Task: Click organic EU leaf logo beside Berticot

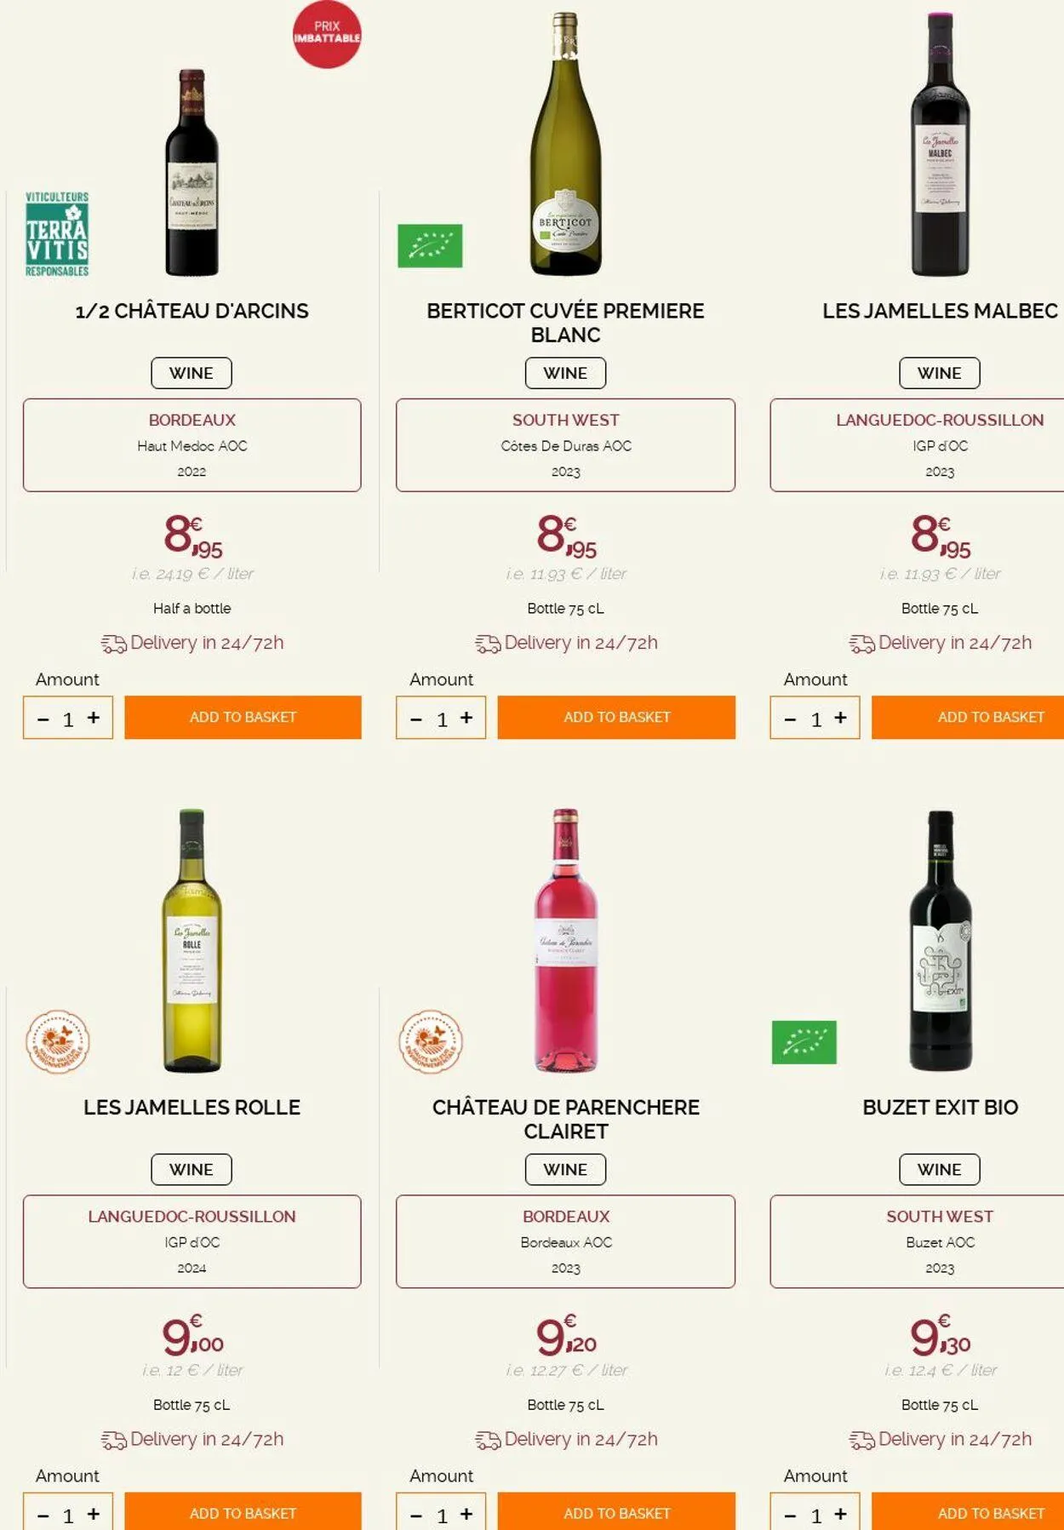Action: pyautogui.click(x=430, y=246)
